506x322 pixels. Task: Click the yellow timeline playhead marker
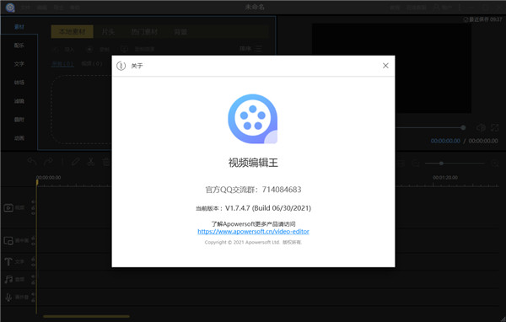tap(37, 183)
